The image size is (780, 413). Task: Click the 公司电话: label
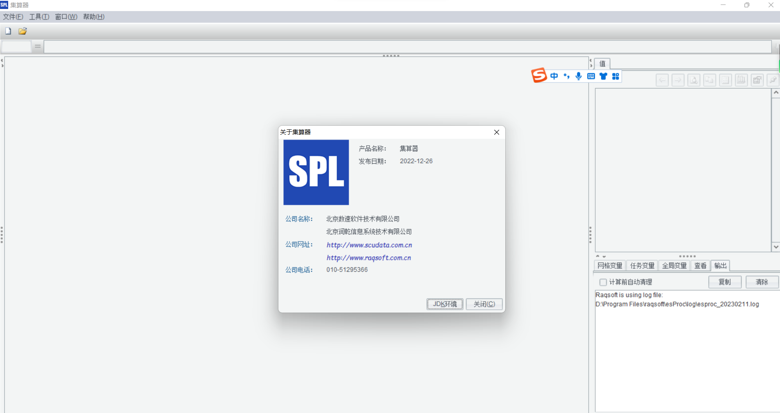[x=299, y=270]
